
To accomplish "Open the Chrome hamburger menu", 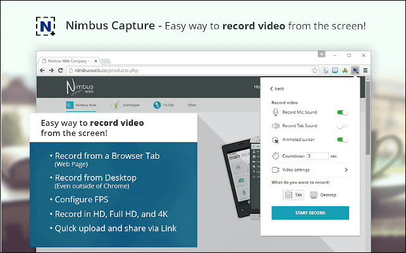I will pos(365,70).
